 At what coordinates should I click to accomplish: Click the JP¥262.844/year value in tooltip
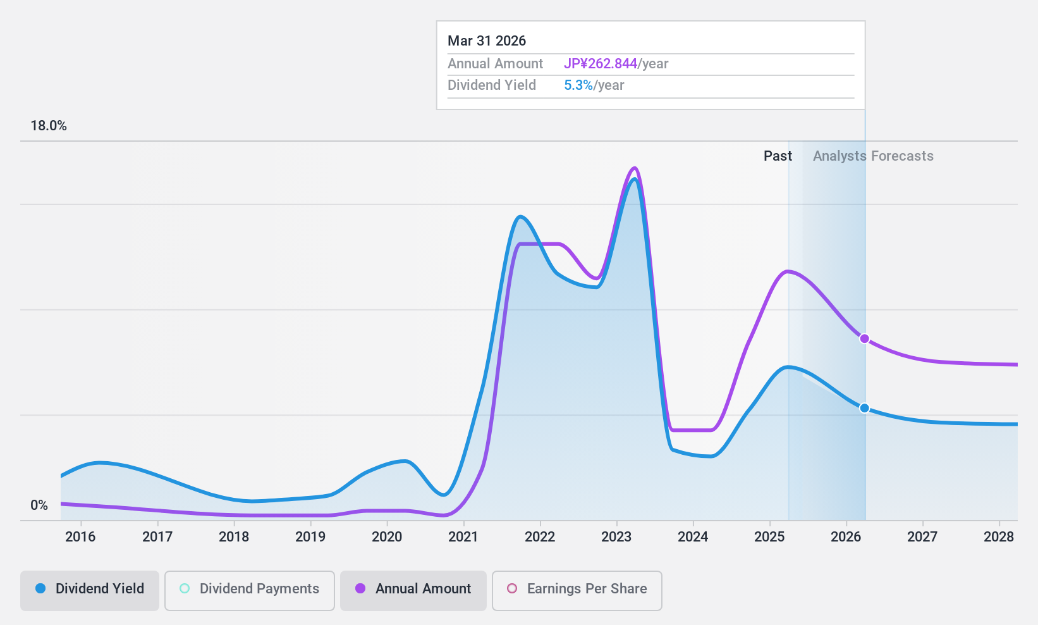[616, 64]
